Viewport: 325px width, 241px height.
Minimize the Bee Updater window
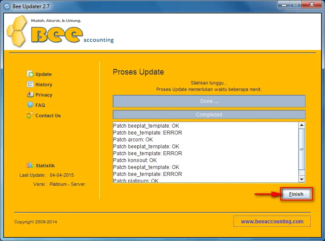(284, 5)
